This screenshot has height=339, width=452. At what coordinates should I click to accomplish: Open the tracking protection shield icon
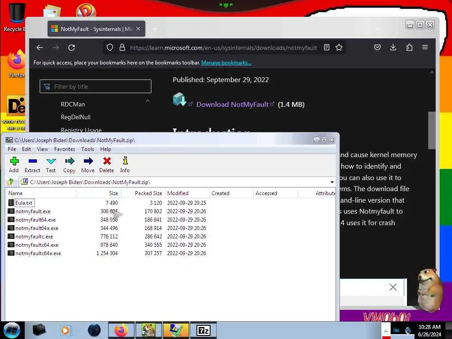tap(109, 48)
